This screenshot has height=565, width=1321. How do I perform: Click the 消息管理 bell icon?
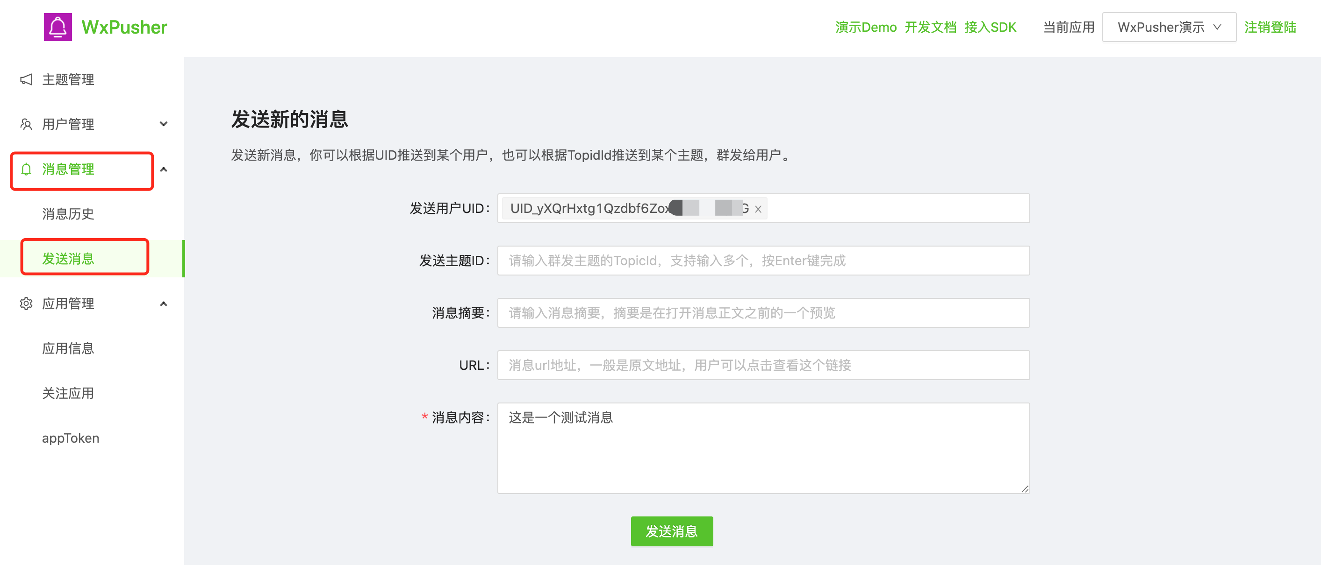point(26,169)
